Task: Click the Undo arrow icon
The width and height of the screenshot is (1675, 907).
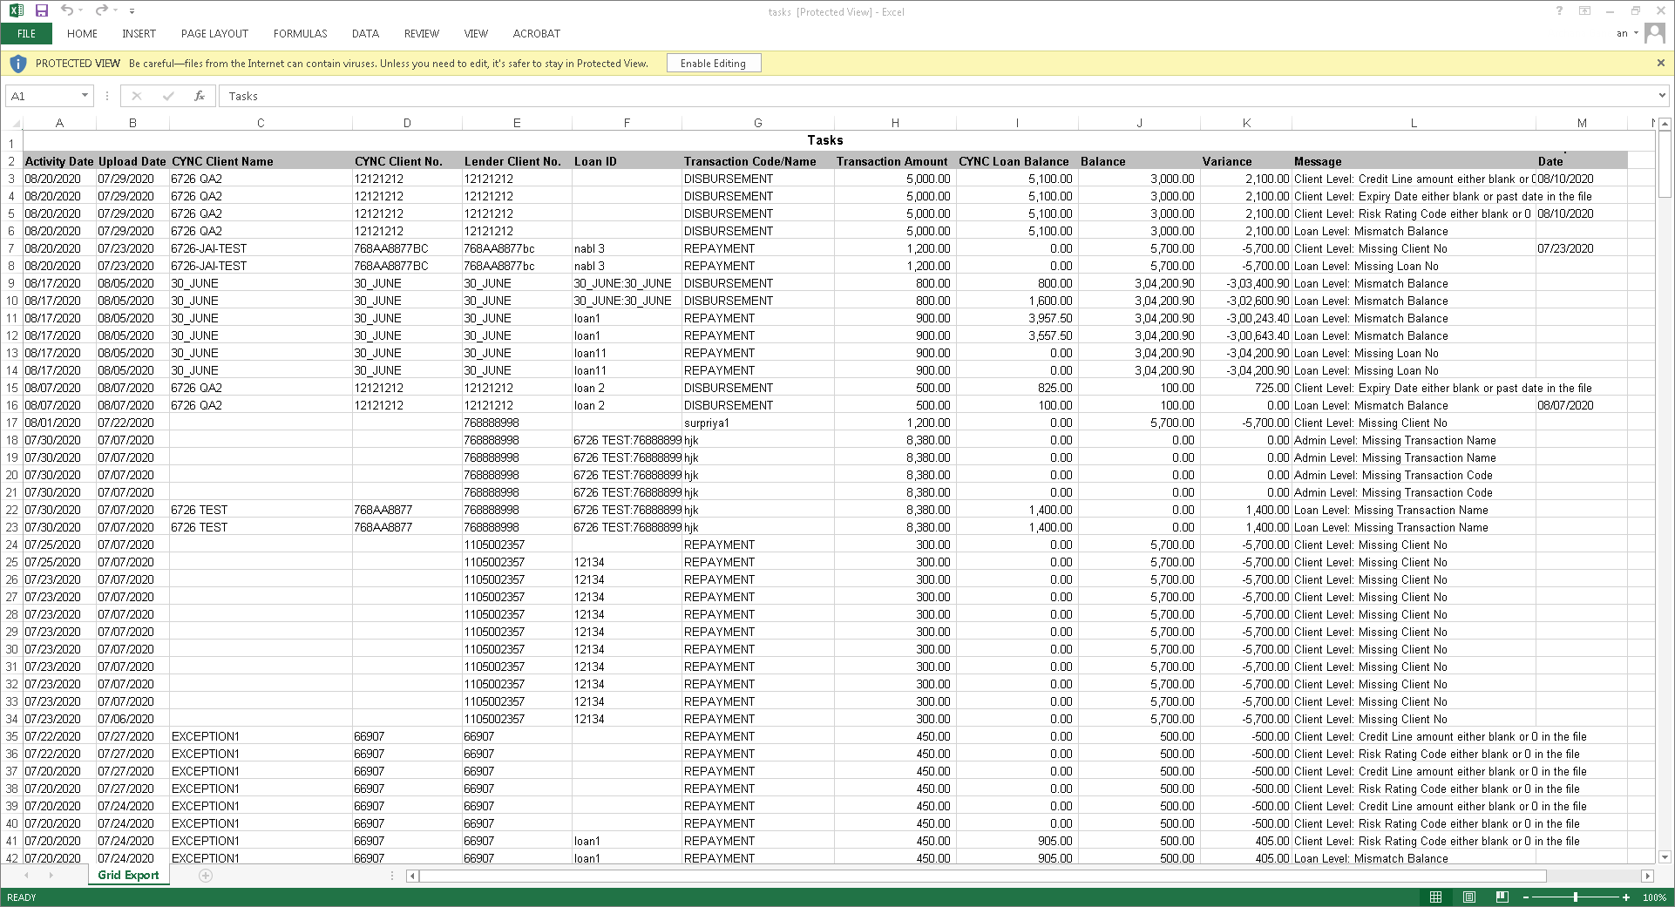Action: tap(67, 10)
